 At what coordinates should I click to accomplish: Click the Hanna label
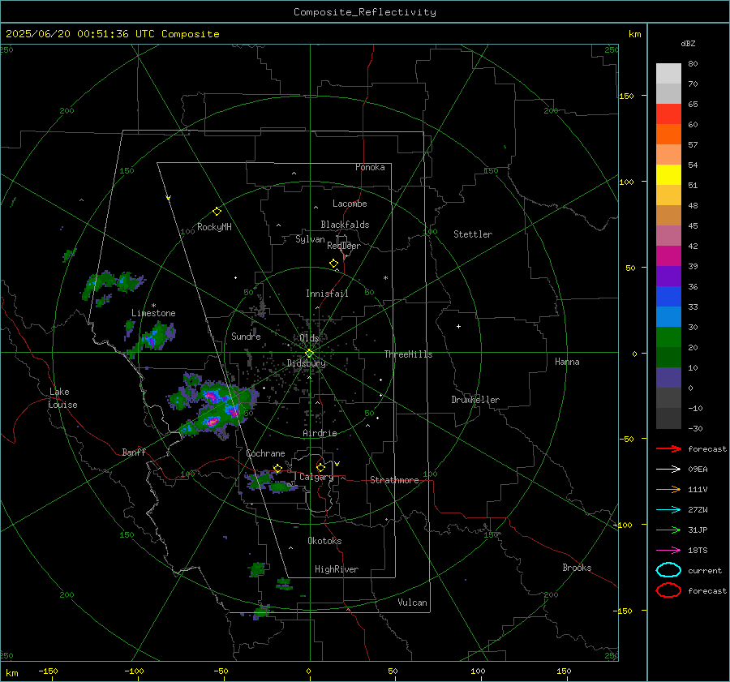pyautogui.click(x=567, y=362)
